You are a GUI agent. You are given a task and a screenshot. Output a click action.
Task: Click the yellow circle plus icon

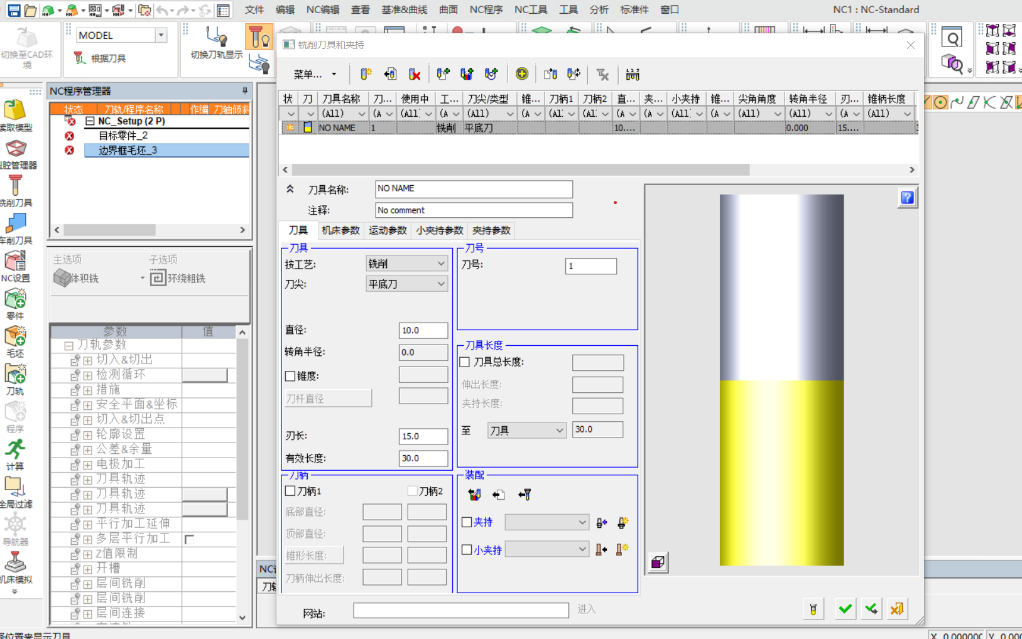(521, 74)
